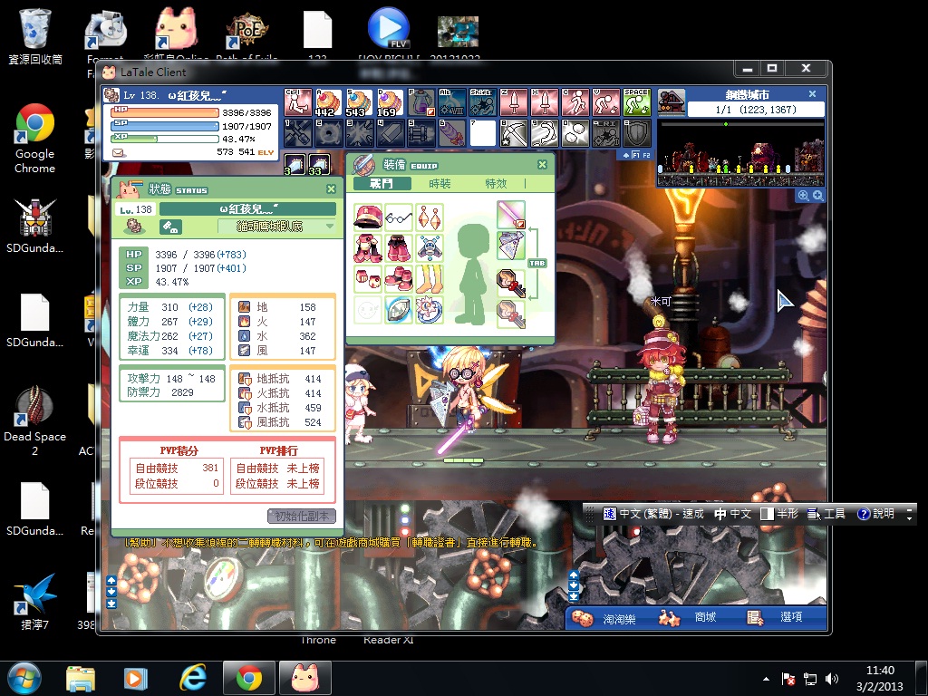Click the pet icon under Lv. 138
928x696 pixels.
coord(135,226)
